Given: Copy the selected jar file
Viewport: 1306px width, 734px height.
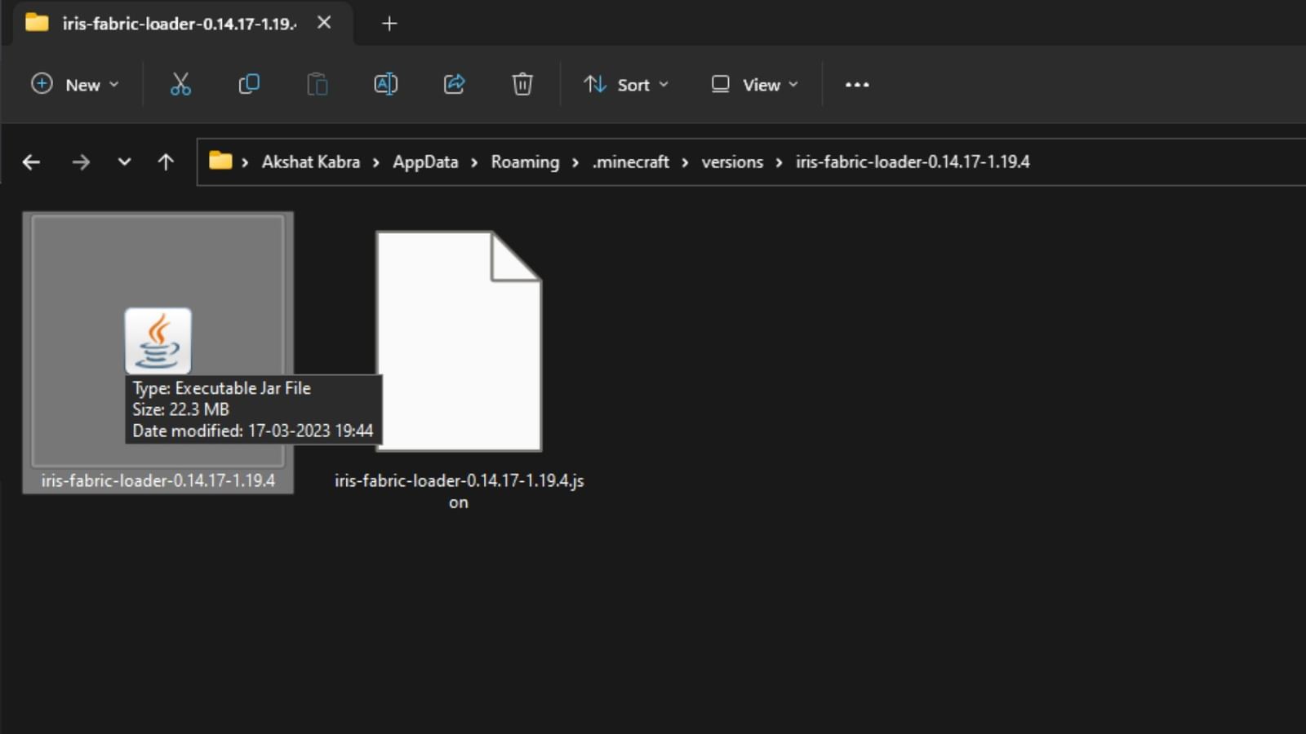Looking at the screenshot, I should pos(248,84).
